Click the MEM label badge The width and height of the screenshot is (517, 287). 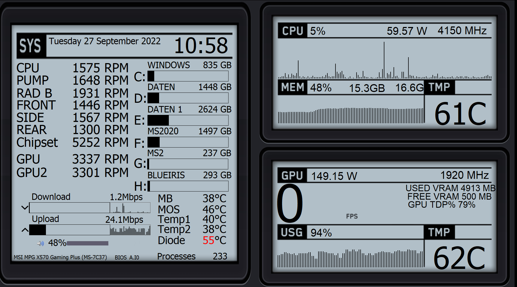coord(293,87)
